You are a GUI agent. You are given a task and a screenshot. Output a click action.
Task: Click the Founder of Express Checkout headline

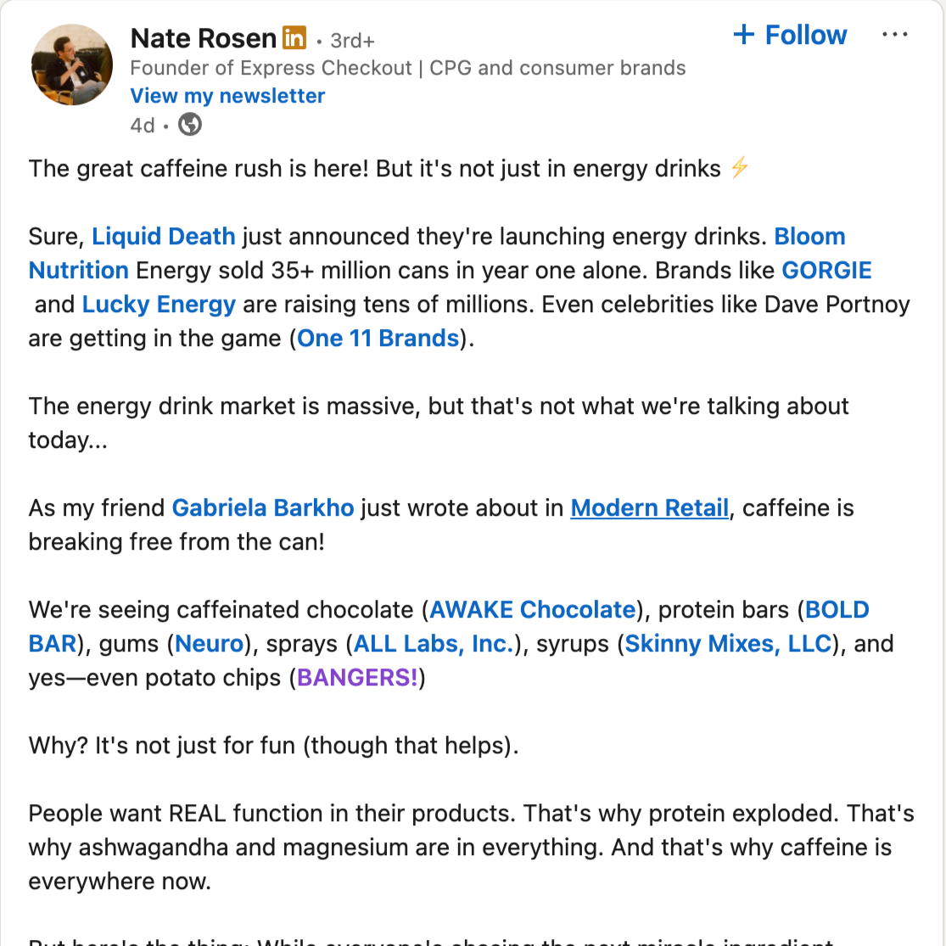click(408, 68)
